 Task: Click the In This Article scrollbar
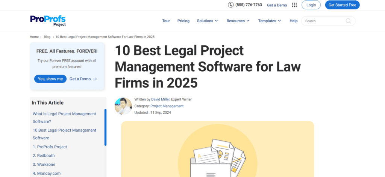(x=105, y=127)
